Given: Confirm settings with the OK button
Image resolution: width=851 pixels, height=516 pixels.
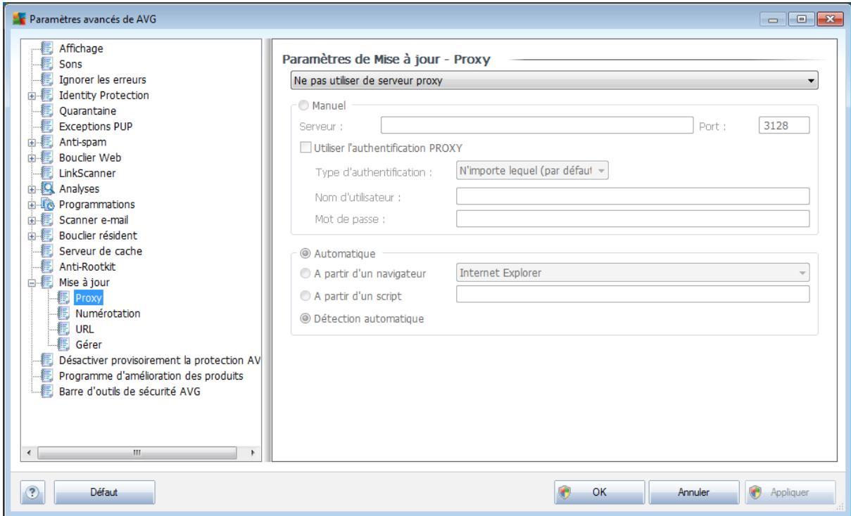Looking at the screenshot, I should click(x=598, y=493).
